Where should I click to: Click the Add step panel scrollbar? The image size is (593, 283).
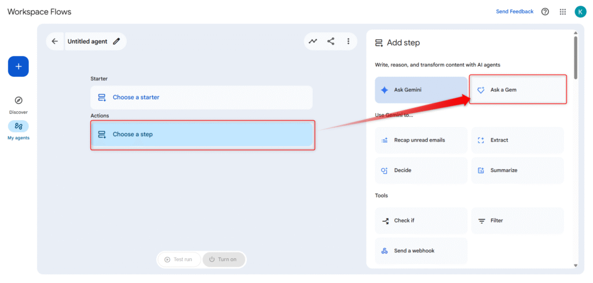(574, 58)
